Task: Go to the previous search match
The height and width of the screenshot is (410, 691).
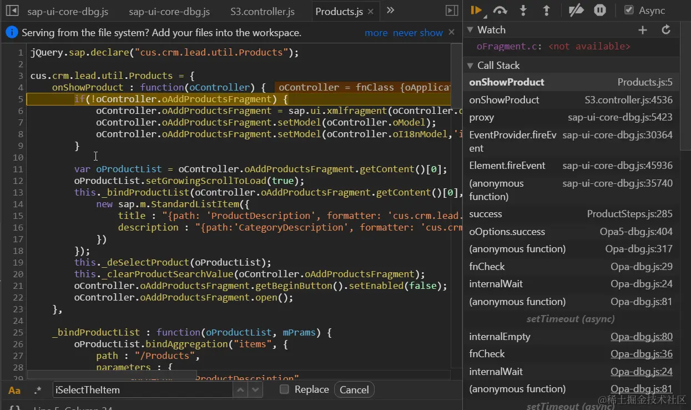Action: click(240, 390)
